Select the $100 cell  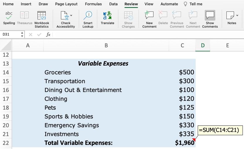click(182, 90)
